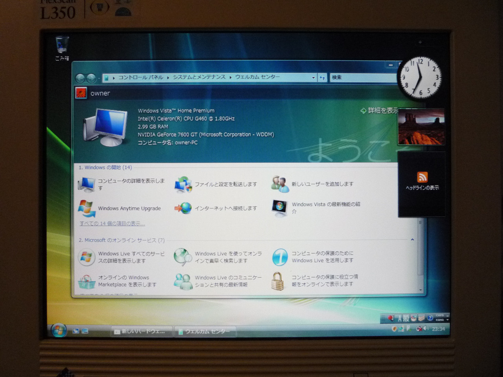Click the taskbar clock showing 23:34
This screenshot has height=377, width=503.
[x=438, y=329]
